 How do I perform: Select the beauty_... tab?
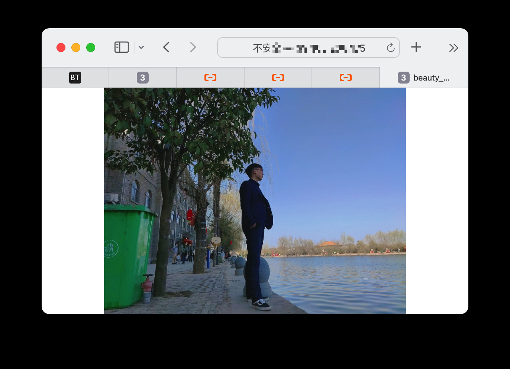pyautogui.click(x=424, y=78)
